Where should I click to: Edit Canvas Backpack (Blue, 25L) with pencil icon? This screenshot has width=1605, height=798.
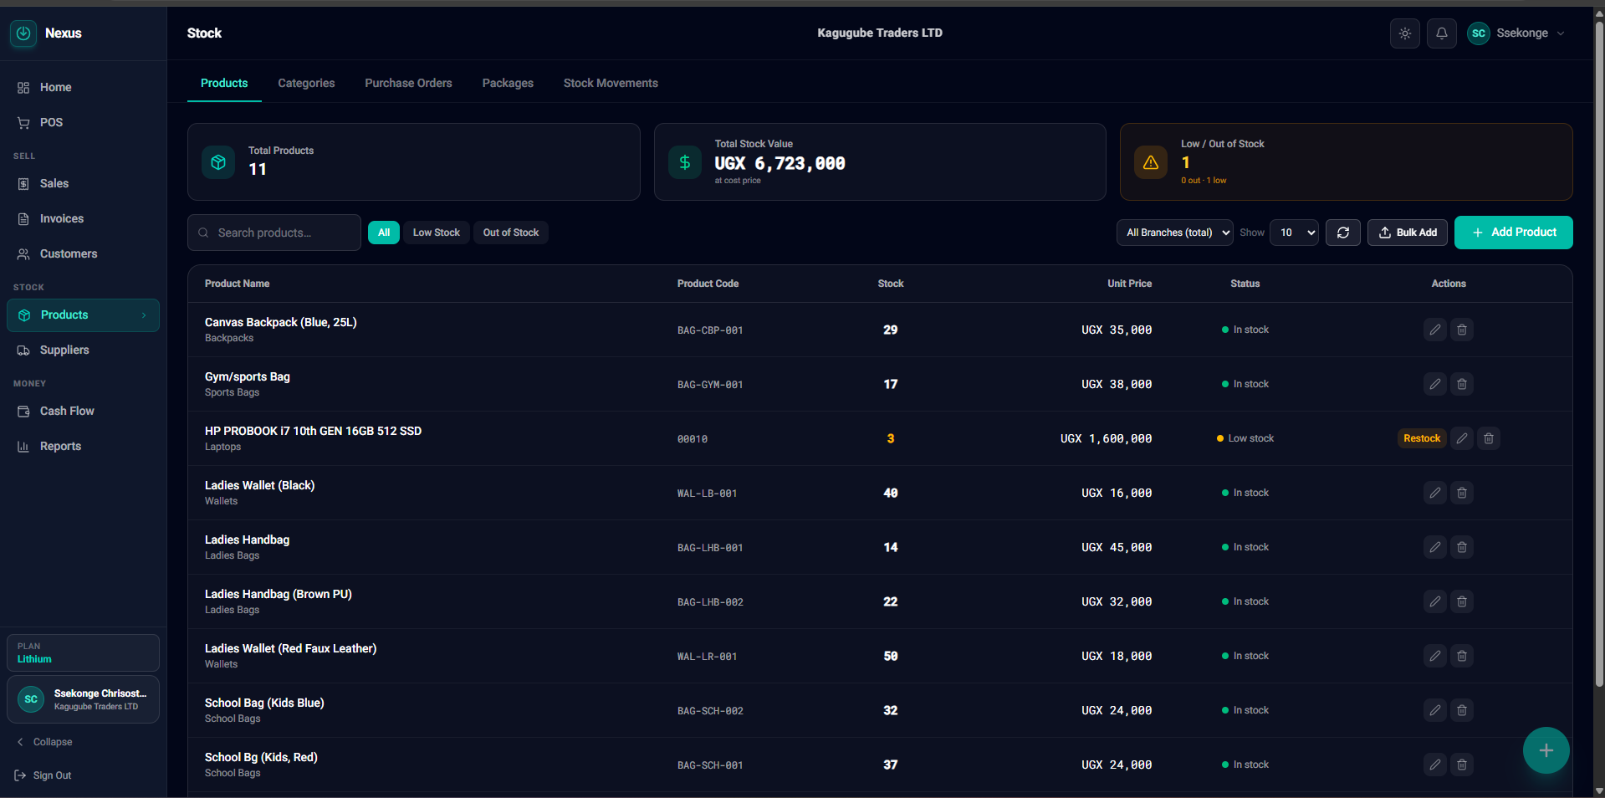pyautogui.click(x=1434, y=330)
